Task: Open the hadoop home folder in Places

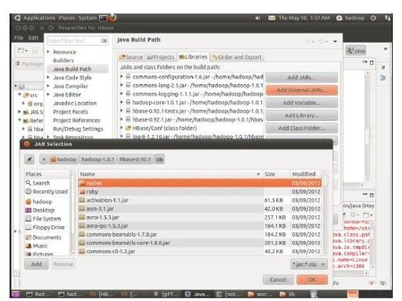Action: click(39, 201)
